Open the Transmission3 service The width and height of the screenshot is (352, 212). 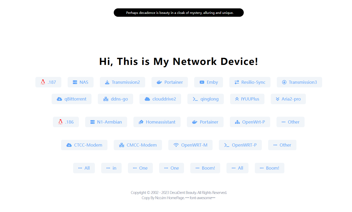point(299,82)
